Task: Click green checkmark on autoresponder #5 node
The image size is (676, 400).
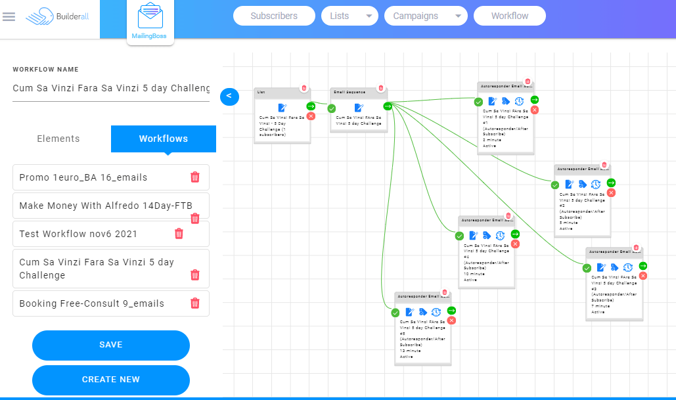Action: pyautogui.click(x=395, y=313)
